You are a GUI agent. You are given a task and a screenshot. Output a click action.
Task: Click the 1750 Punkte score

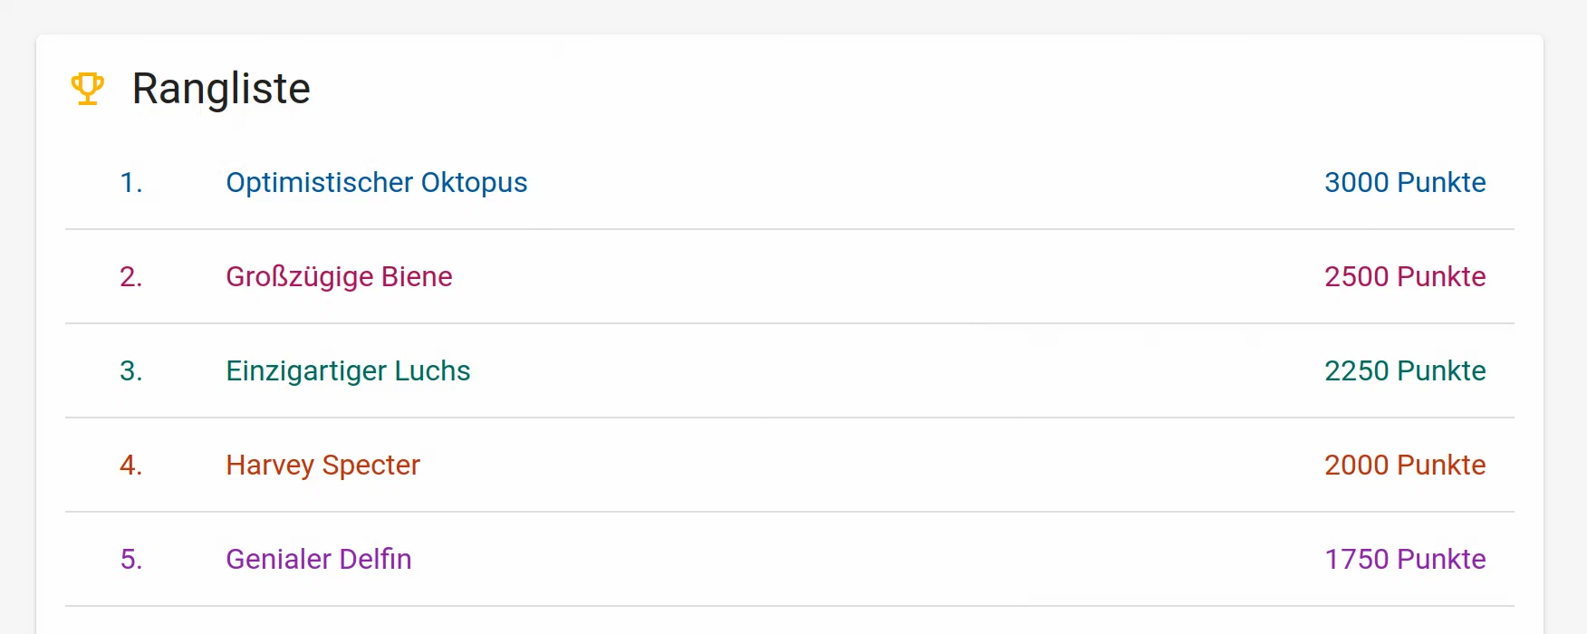pos(1404,560)
